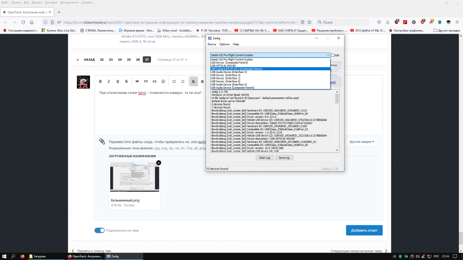Viewport: 463px width, 260px height.
Task: Open the Безымянный.png uploaded thumbnail
Action: (x=135, y=177)
